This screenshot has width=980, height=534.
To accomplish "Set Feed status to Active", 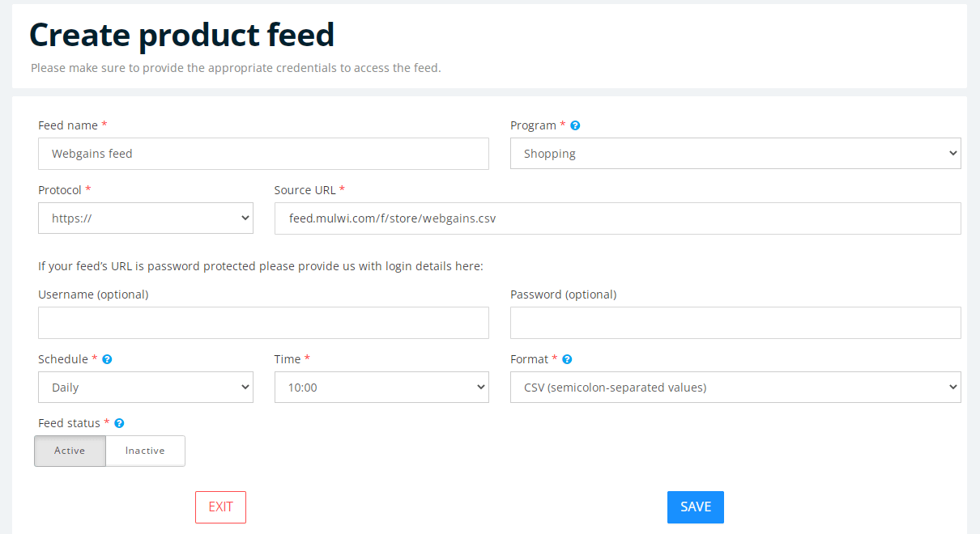I will click(x=70, y=451).
